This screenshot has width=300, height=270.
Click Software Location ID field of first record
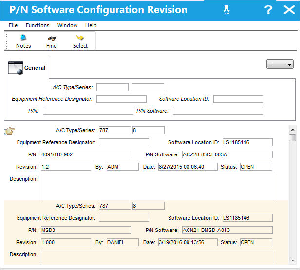247,142
